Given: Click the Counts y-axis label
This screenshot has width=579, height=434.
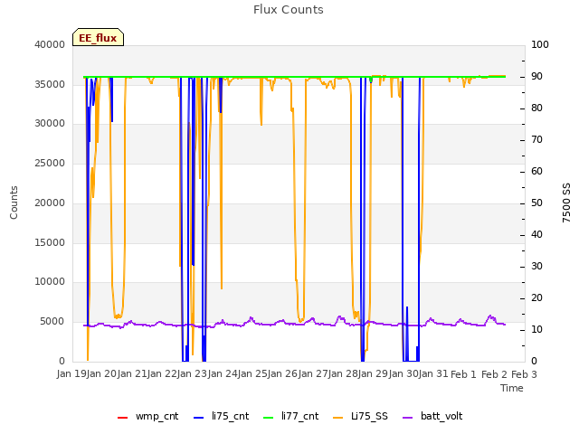Looking at the screenshot, I should (14, 203).
